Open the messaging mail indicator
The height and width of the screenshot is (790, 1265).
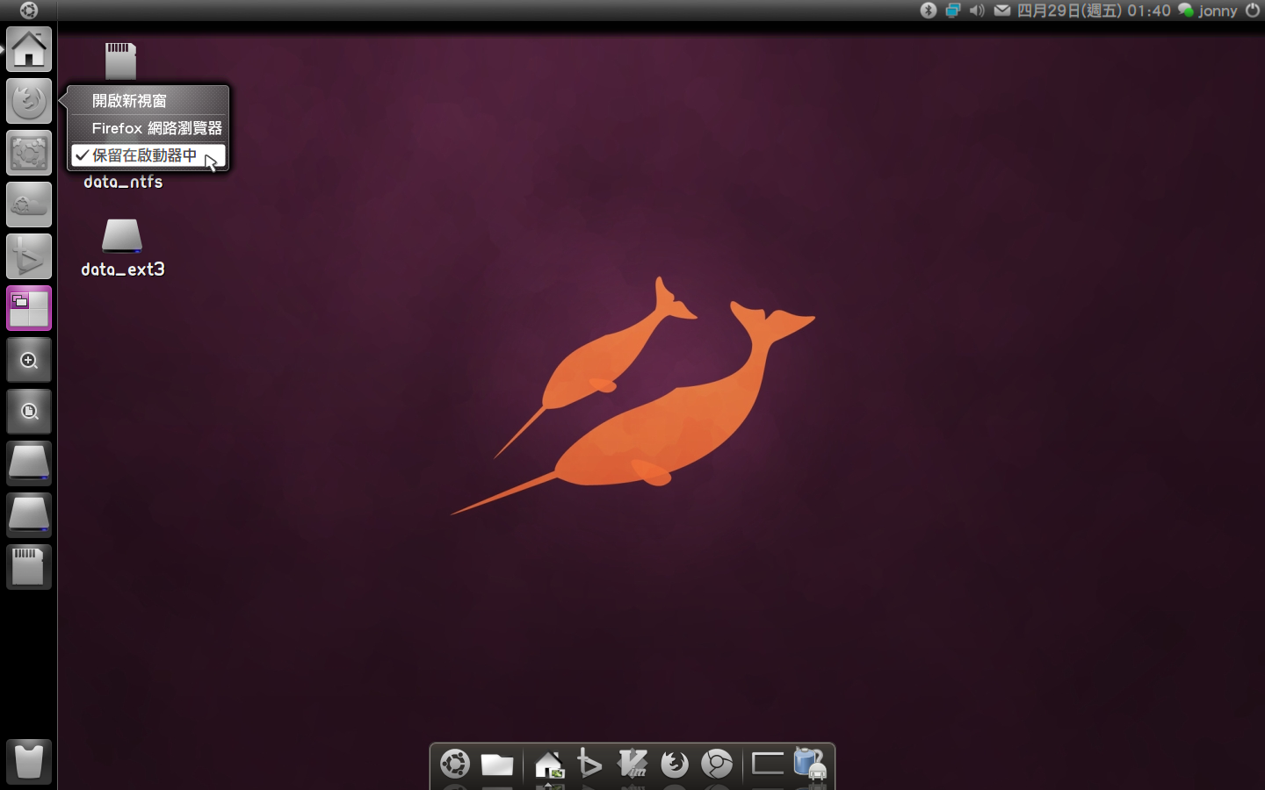tap(1001, 11)
